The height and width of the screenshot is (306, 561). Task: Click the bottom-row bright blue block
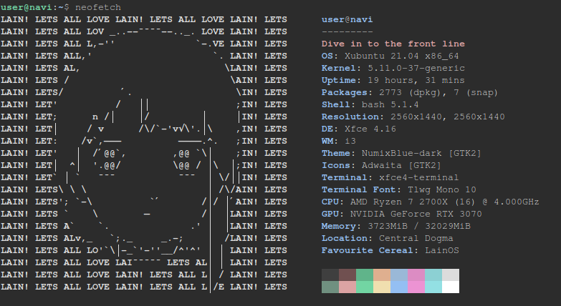coord(399,287)
